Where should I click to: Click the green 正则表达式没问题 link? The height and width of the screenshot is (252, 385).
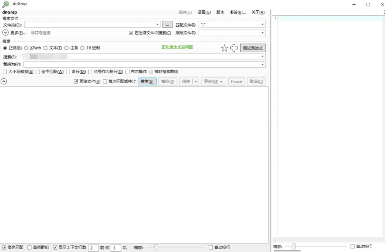coord(177,47)
